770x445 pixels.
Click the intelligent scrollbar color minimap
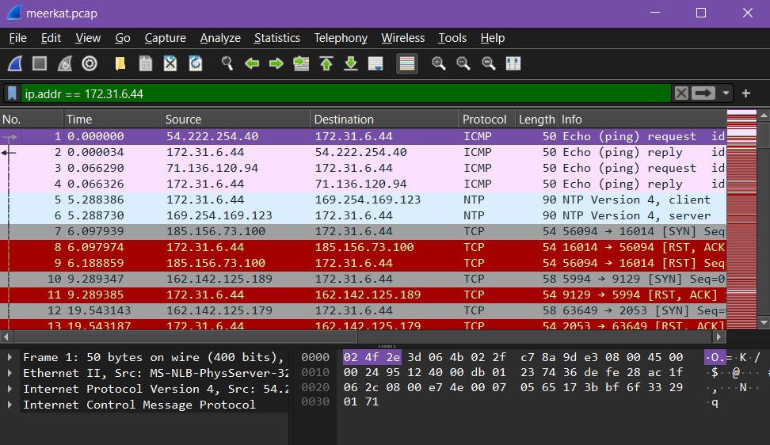tap(741, 219)
